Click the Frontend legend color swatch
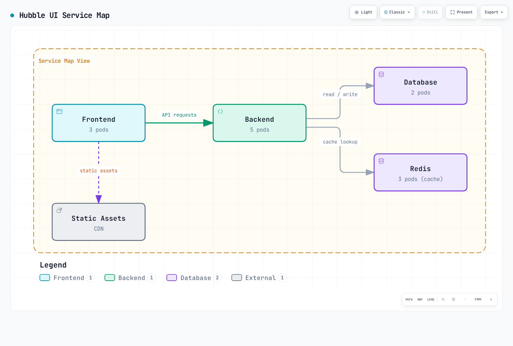Viewport: 513px width, 346px height. coord(45,278)
